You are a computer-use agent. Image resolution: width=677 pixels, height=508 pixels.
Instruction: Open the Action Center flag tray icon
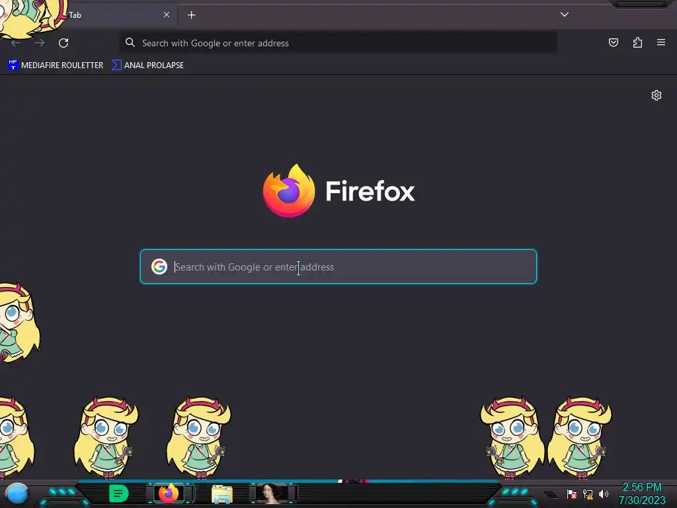[572, 493]
